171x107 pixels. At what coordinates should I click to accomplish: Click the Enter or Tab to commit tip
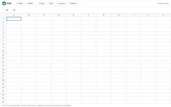29,105
